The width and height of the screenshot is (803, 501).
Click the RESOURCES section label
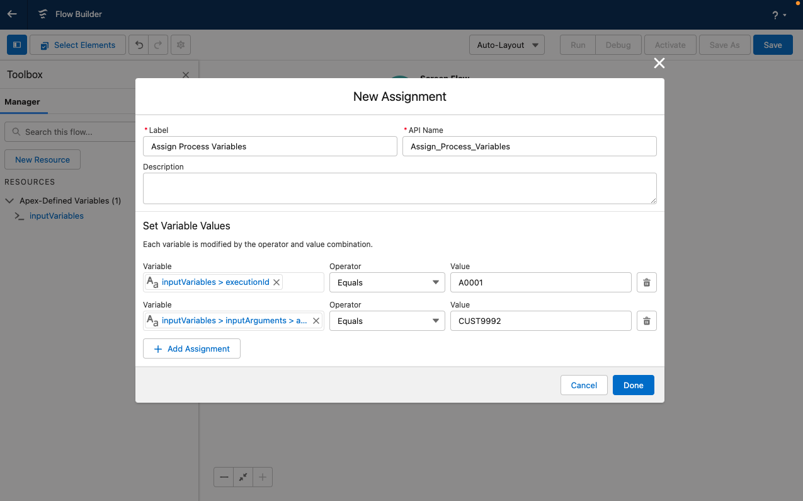coord(30,182)
